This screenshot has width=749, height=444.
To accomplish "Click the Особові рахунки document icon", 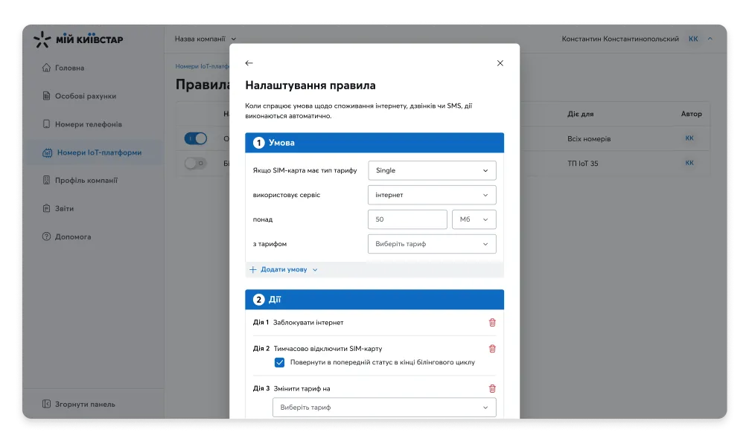I will click(x=46, y=95).
